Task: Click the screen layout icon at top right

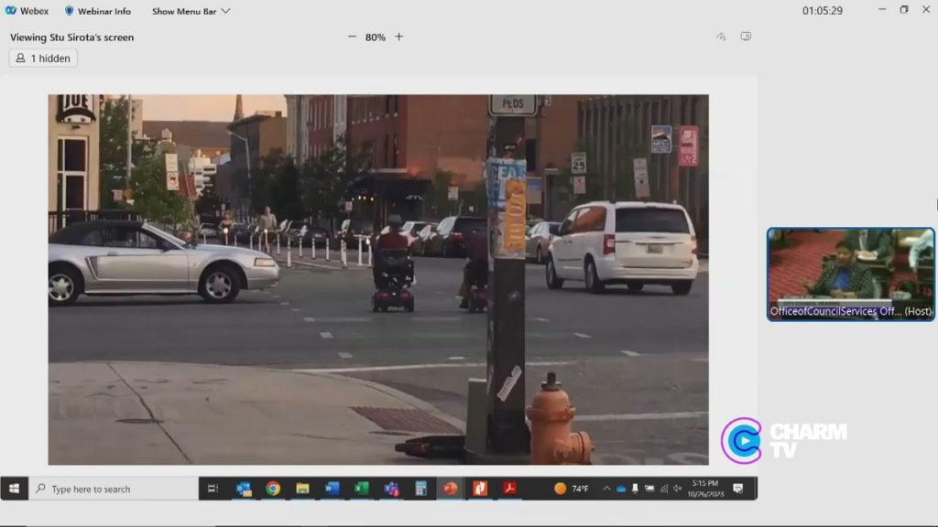Action: (746, 36)
